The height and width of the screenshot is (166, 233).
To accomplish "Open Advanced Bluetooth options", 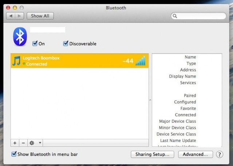I will coord(196,154).
